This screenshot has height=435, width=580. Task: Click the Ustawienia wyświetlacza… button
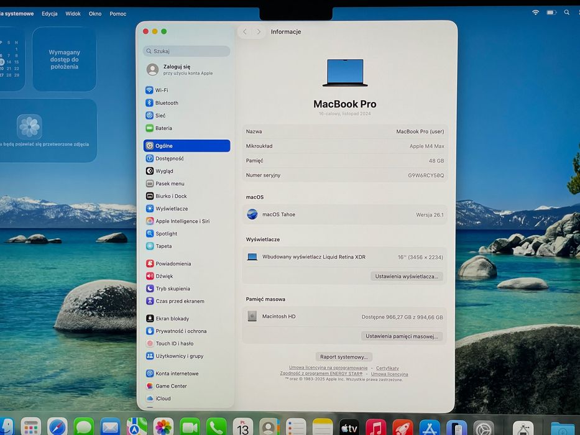[407, 277]
